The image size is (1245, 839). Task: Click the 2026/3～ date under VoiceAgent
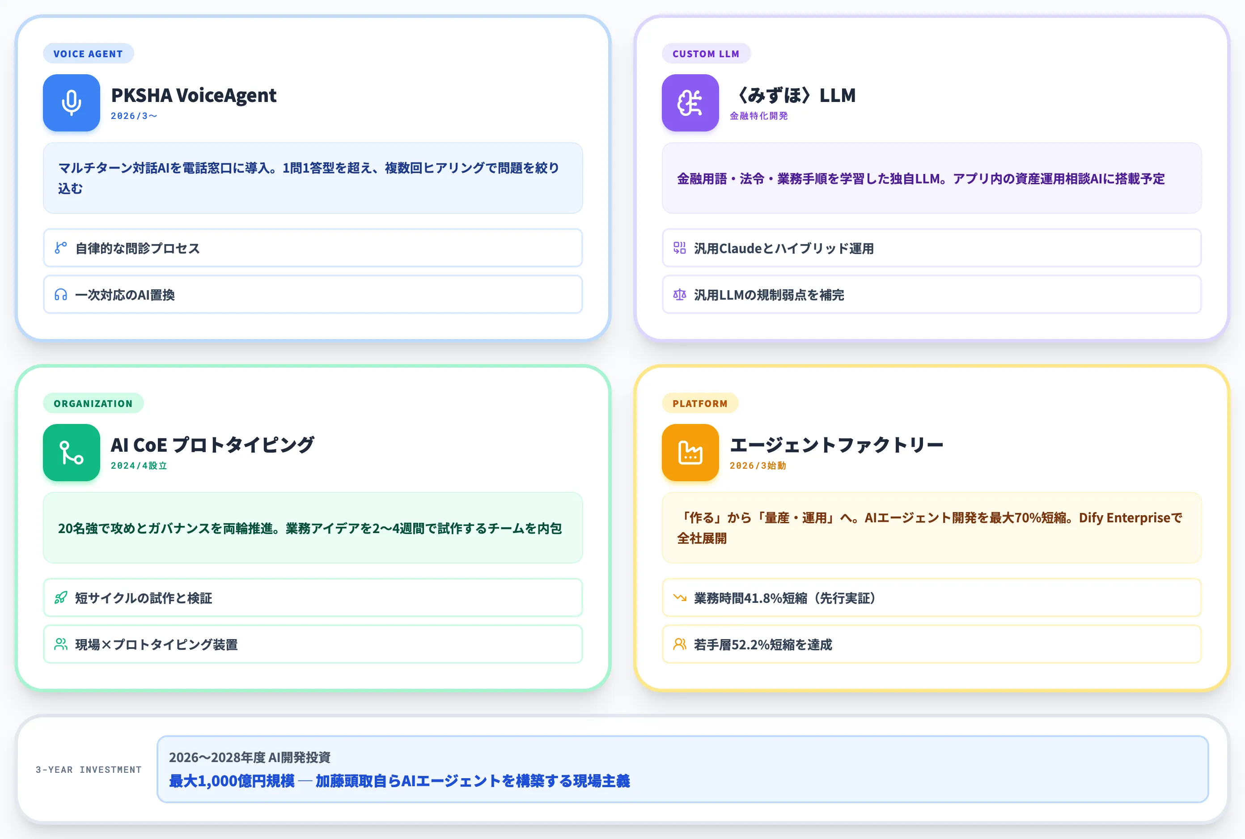(x=134, y=115)
